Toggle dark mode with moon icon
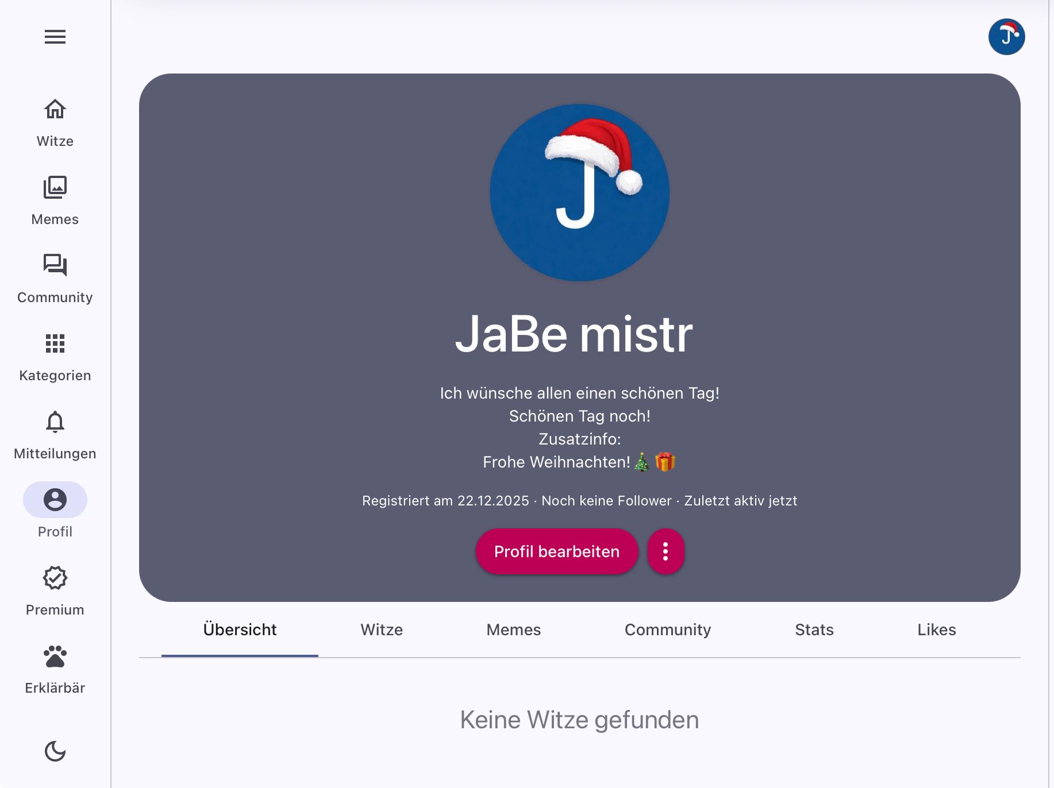This screenshot has width=1054, height=788. (55, 751)
